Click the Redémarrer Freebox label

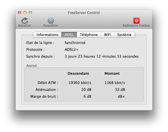[x=136, y=26]
